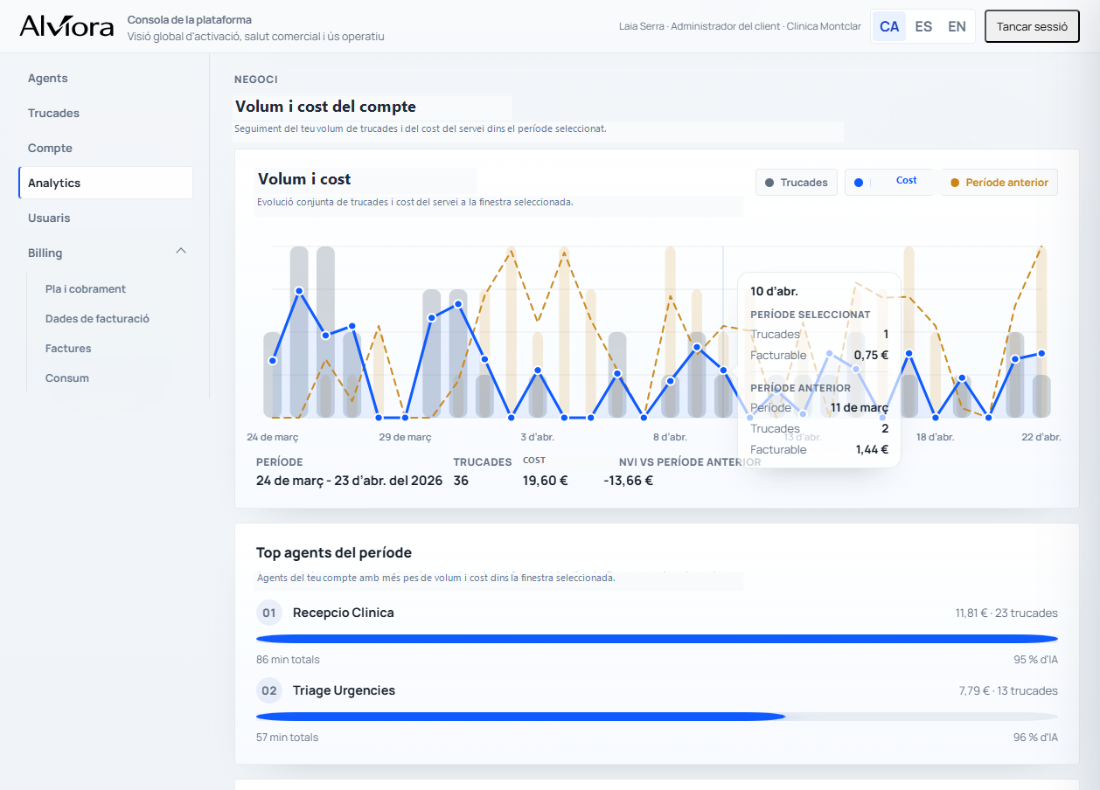Open the Compte section

click(x=105, y=149)
